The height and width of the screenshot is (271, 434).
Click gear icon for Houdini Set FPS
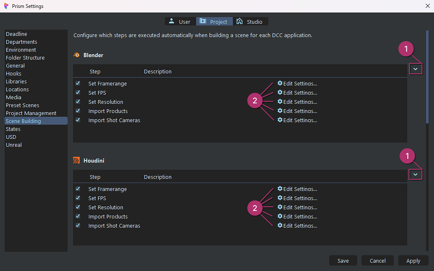tap(280, 198)
